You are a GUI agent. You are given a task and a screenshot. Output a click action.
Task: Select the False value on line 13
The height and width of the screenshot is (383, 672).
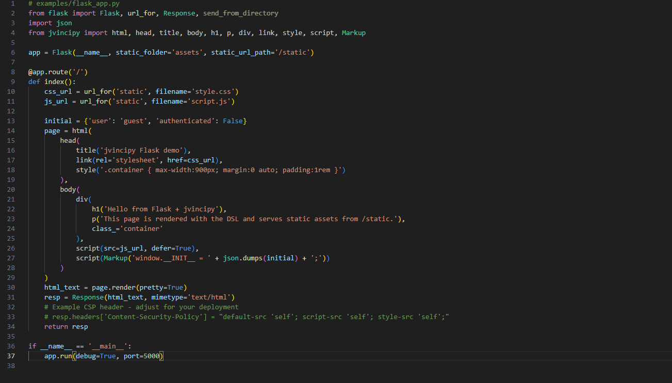233,121
